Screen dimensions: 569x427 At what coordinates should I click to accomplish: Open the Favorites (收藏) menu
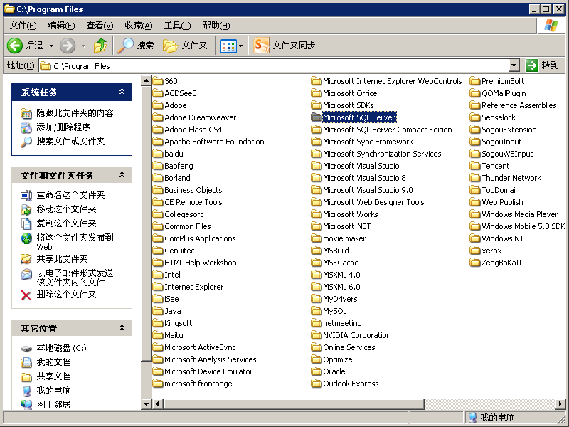(x=138, y=26)
